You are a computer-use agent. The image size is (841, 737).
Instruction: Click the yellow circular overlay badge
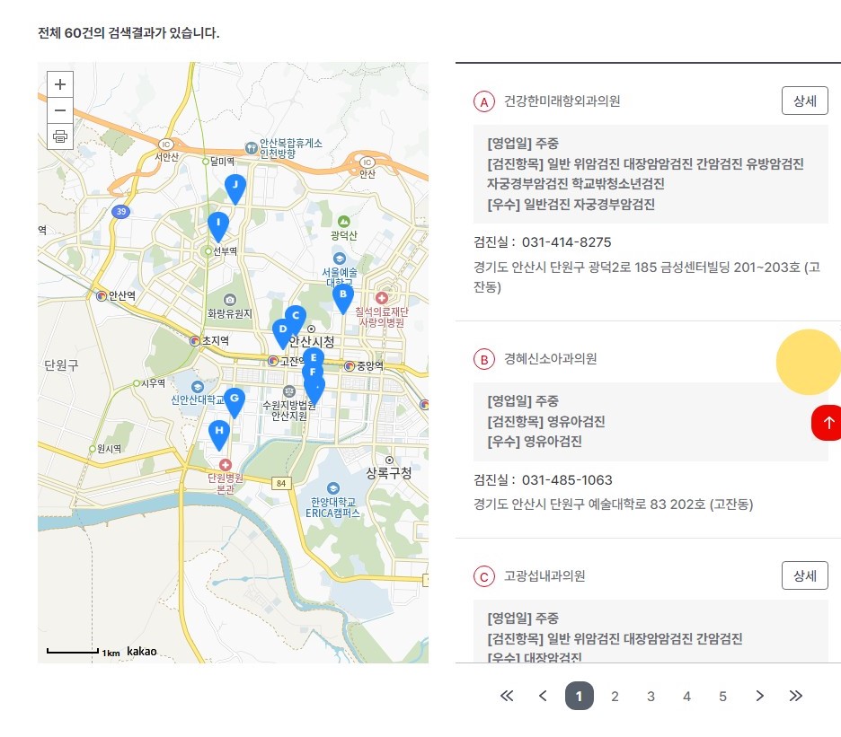pos(809,362)
